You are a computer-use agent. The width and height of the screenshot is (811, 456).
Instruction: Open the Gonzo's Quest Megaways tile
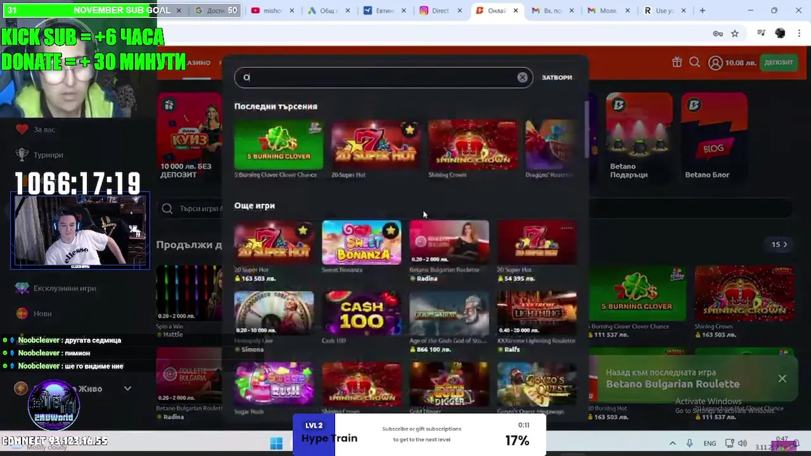[537, 384]
